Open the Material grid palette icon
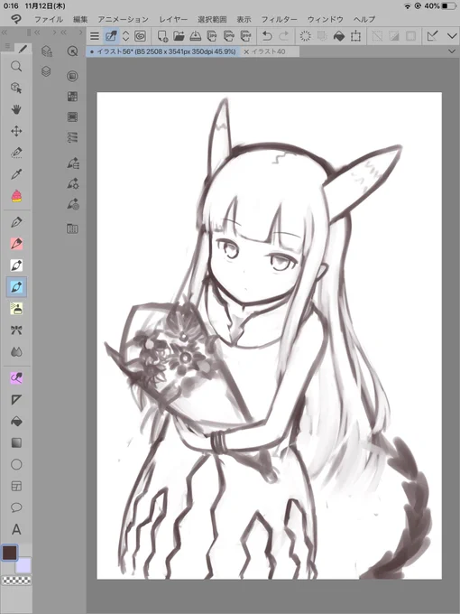The width and height of the screenshot is (460, 614). tap(72, 97)
